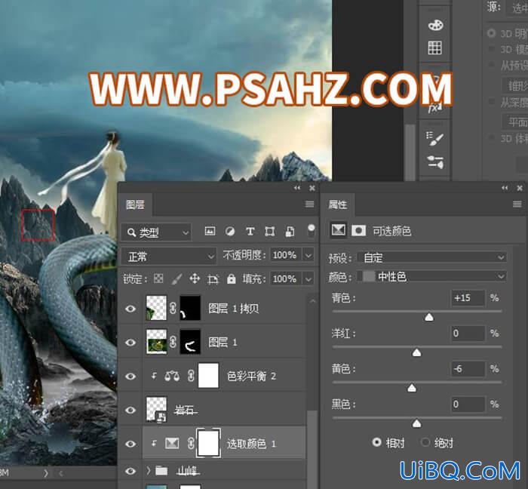This screenshot has width=528, height=489.
Task: Open the 正常 blend mode dropdown
Action: tap(169, 257)
